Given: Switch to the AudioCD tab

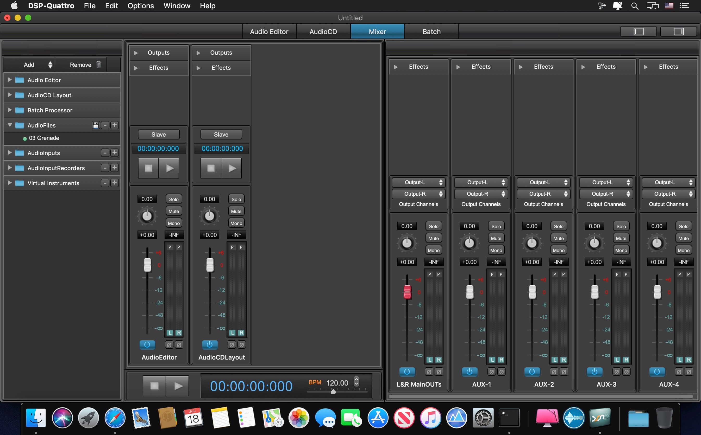Looking at the screenshot, I should (x=323, y=31).
